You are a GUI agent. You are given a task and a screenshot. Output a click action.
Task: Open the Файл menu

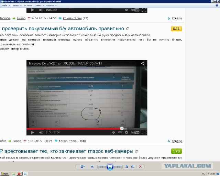pos(4,5)
